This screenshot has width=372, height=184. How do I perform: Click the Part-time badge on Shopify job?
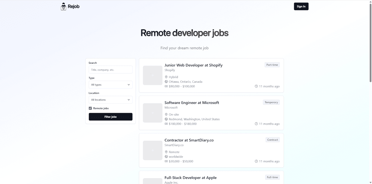tap(272, 65)
